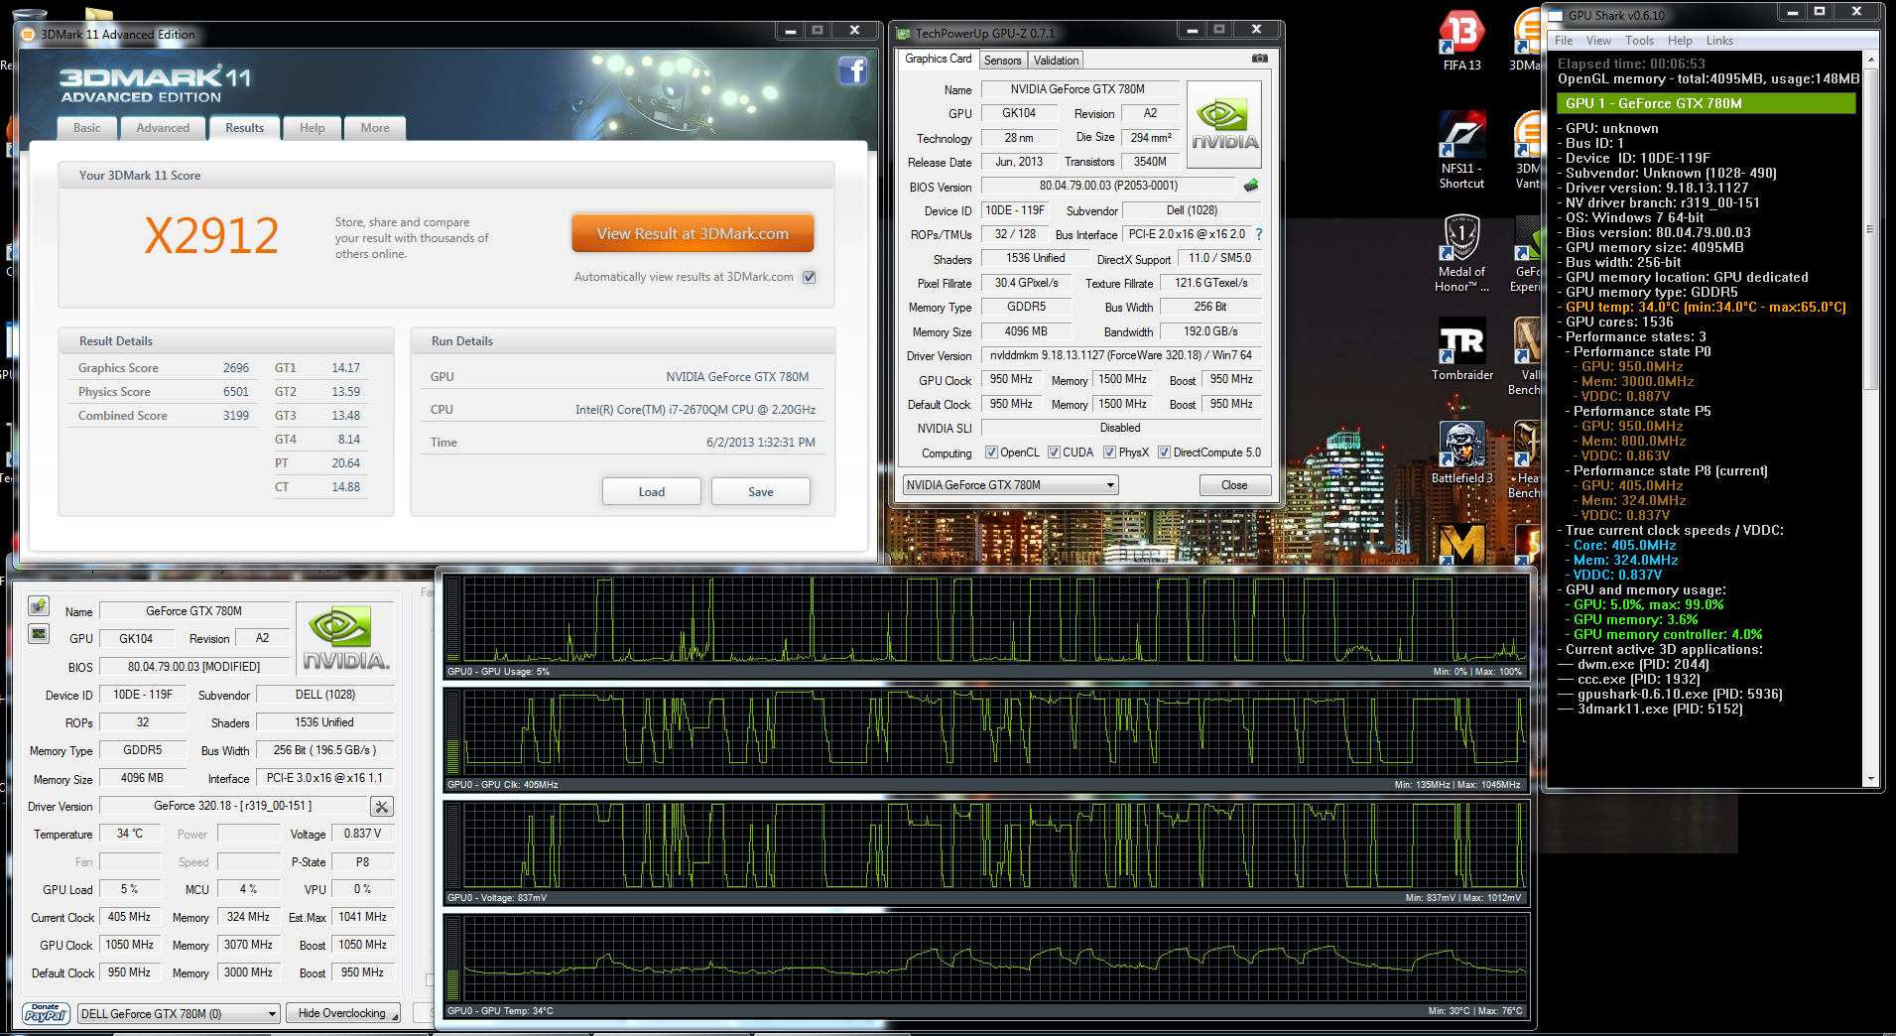Switch to the Sensors tab in GPU-Z

click(1002, 61)
